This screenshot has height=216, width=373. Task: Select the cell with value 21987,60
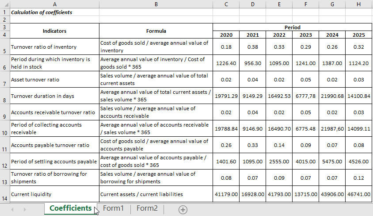pyautogui.click(x=332, y=129)
